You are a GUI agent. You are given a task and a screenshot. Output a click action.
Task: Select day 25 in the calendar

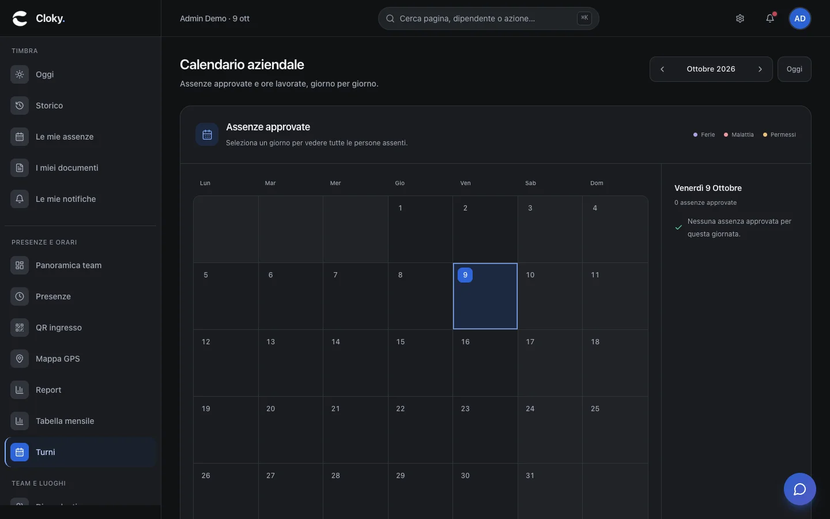[615, 430]
